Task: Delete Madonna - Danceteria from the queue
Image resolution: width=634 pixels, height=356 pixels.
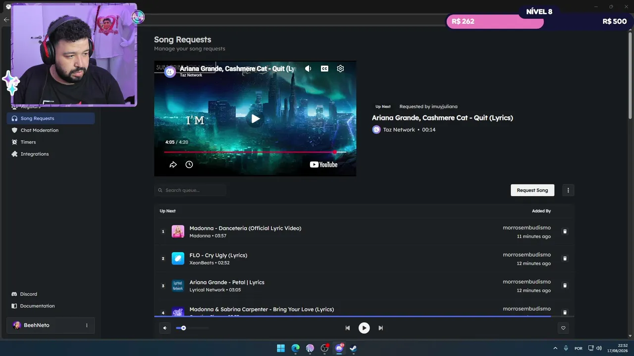Action: (x=565, y=231)
